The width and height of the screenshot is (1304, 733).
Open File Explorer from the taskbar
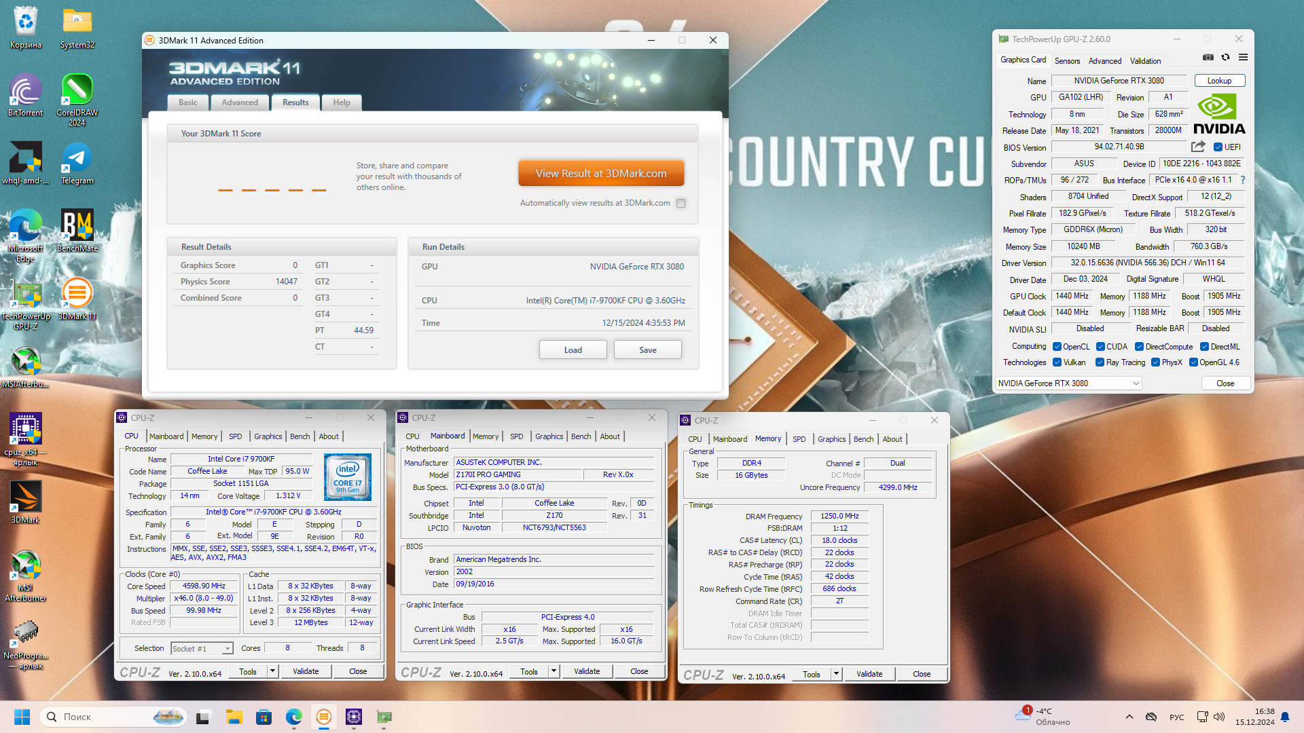(x=234, y=717)
